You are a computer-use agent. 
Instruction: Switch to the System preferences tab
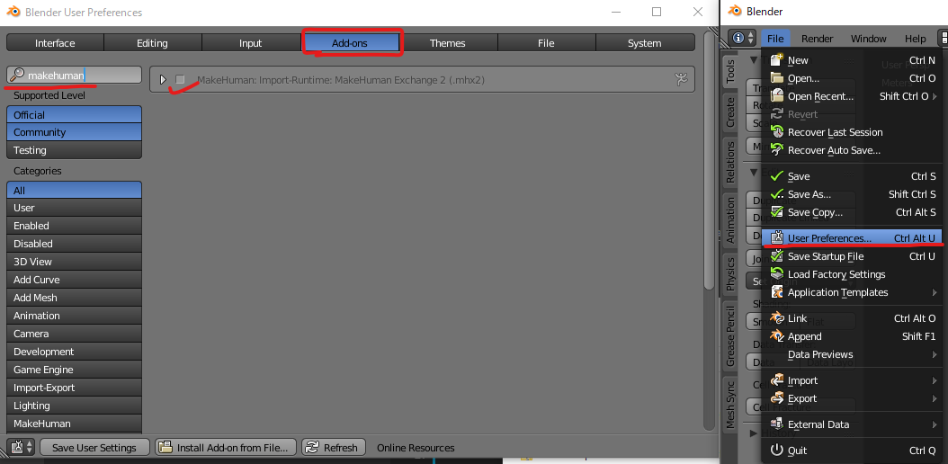[645, 43]
